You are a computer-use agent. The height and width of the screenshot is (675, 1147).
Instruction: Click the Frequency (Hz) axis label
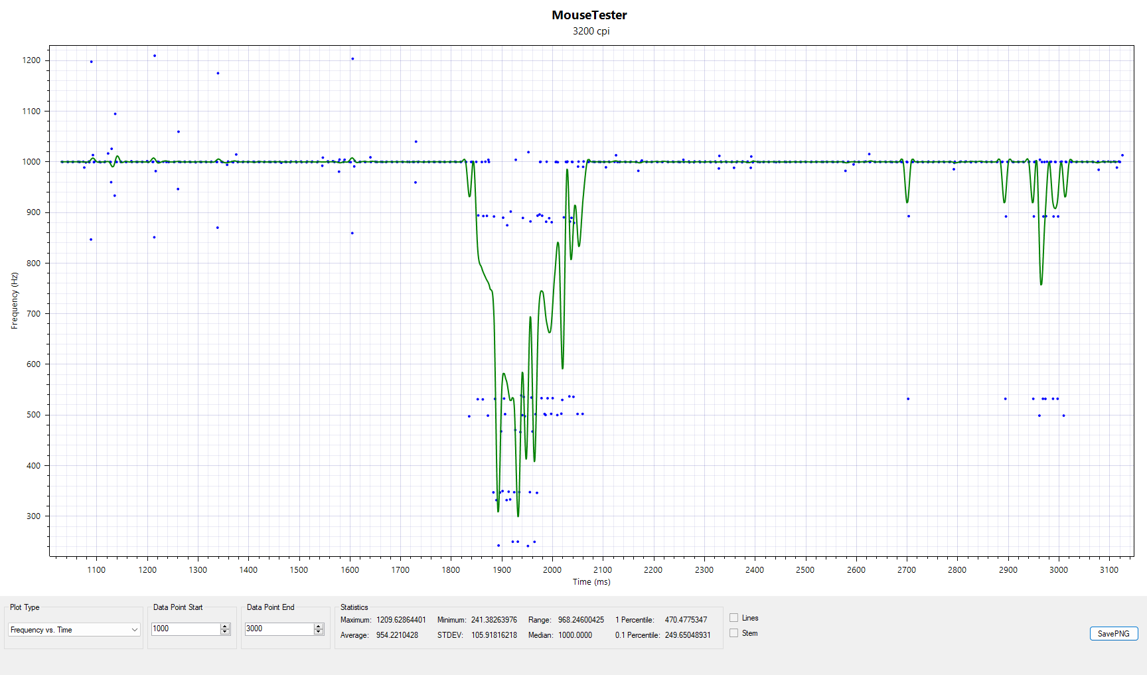[15, 301]
